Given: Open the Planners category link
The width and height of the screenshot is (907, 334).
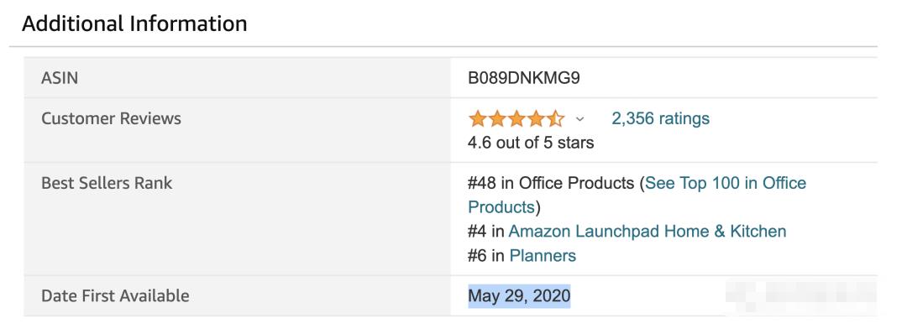Looking at the screenshot, I should 543,256.
